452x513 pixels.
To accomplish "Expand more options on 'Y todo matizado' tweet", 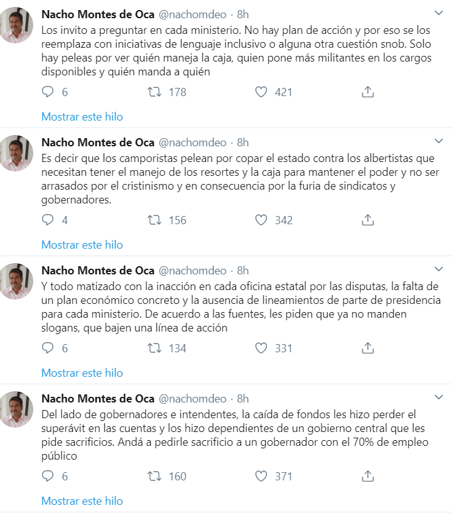I will pyautogui.click(x=439, y=269).
